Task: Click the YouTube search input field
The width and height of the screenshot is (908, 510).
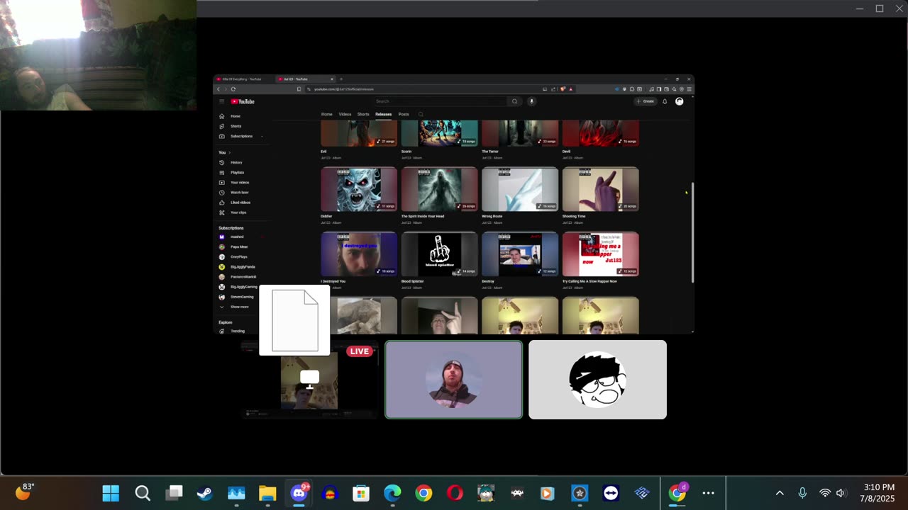Action: click(x=440, y=101)
